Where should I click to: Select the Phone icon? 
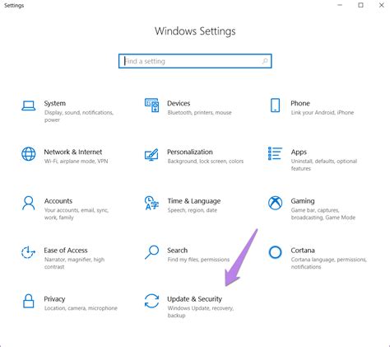point(275,106)
